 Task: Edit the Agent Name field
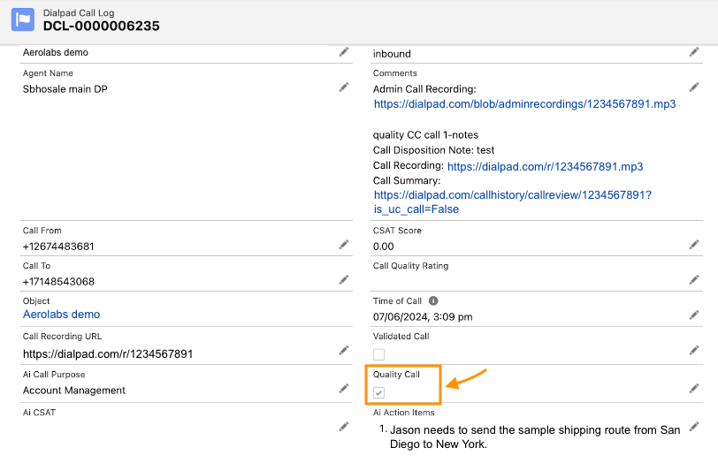pos(344,87)
